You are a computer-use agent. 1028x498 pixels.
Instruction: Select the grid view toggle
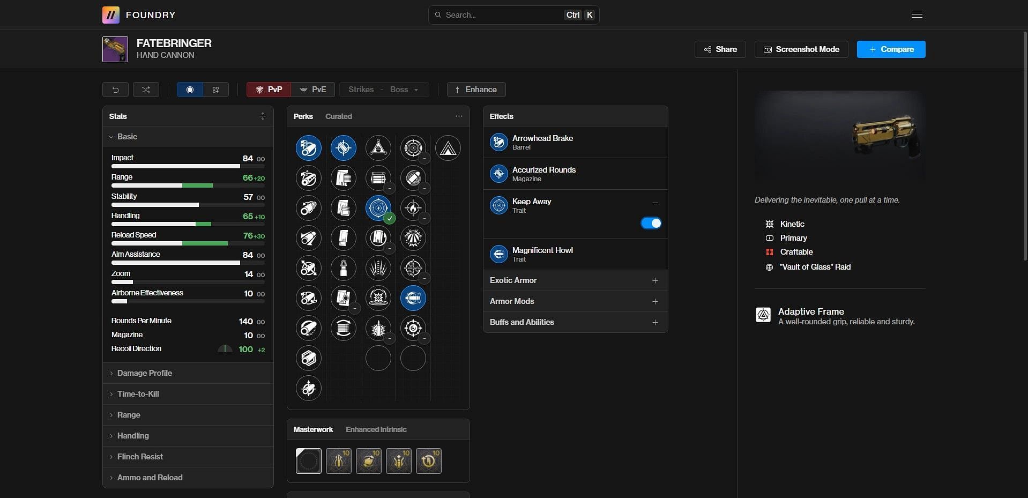(216, 90)
